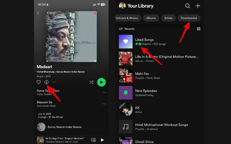The width and height of the screenshot is (231, 144).
Task: Open the Liked Songs playlist
Action: coord(160,41)
